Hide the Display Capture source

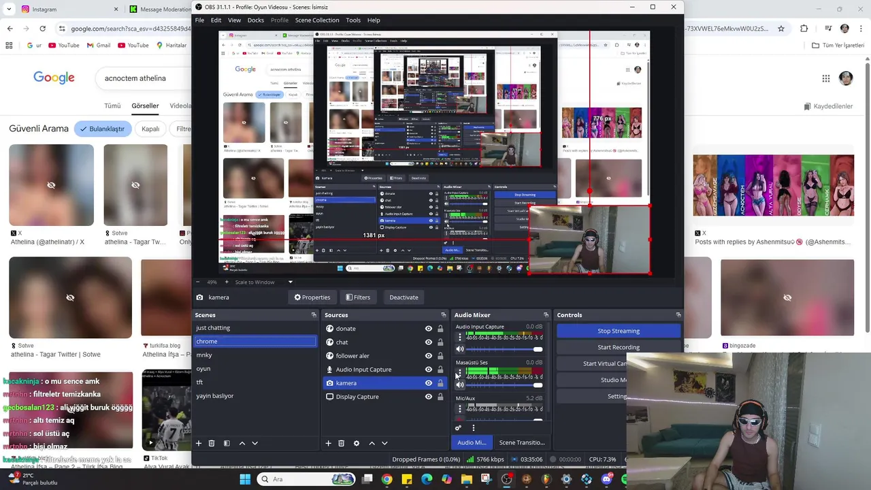[x=428, y=397]
